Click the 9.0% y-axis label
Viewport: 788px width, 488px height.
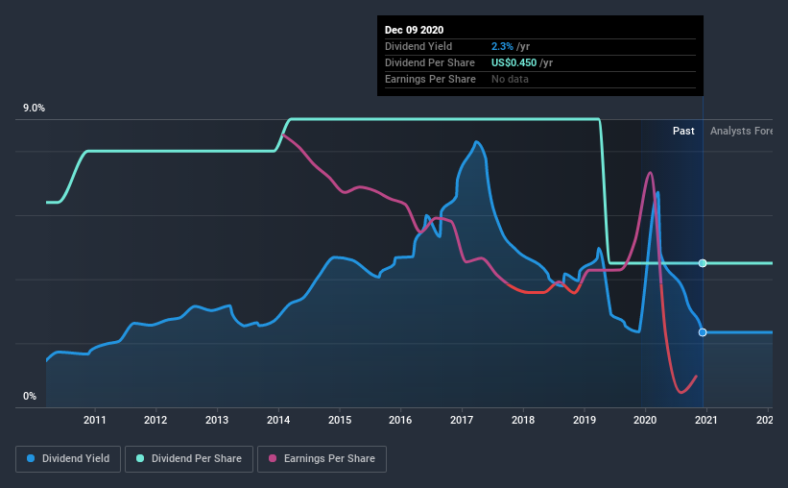[34, 109]
